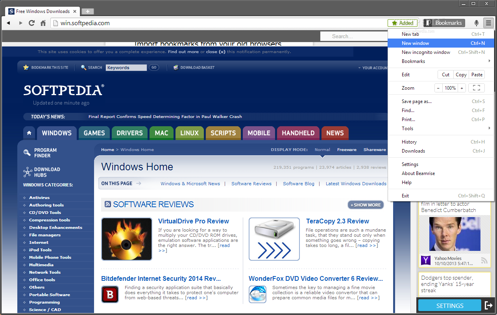Click the + SHOW MORE button

[366, 205]
